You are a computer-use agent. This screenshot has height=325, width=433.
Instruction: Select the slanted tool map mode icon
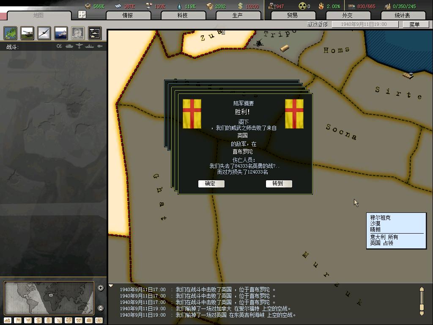point(58,320)
